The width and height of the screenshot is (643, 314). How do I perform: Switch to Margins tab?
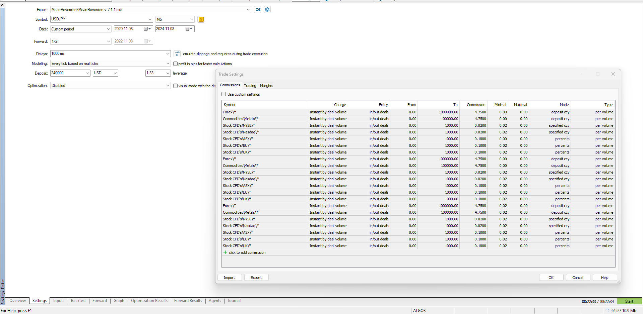coord(266,86)
